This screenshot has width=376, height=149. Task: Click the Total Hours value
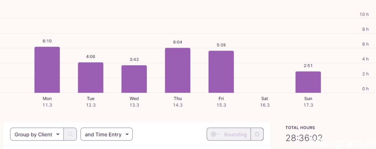tap(304, 138)
